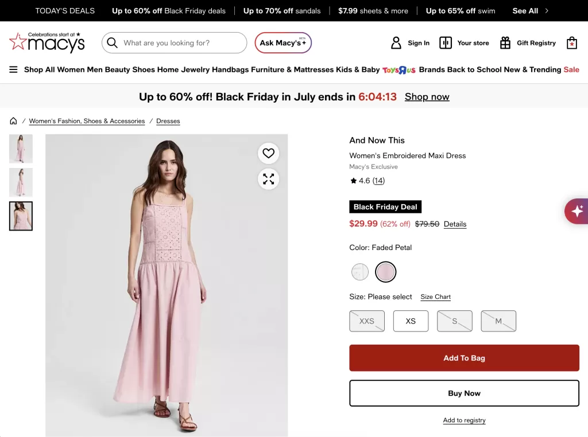Click the home breadcrumb icon

[14, 121]
